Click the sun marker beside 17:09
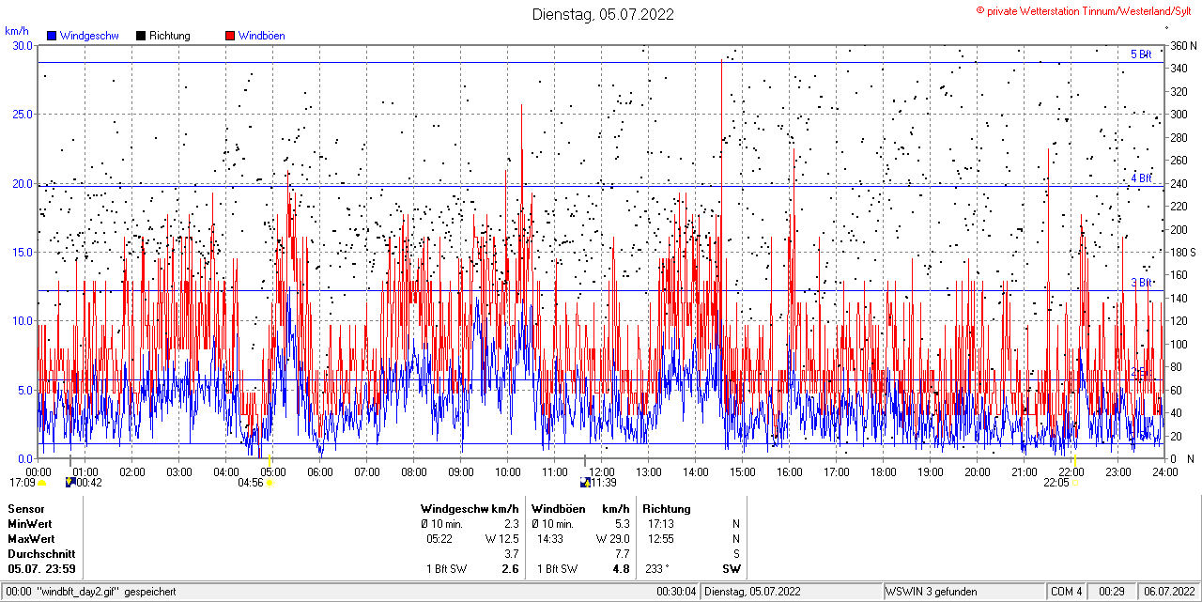1202x602 pixels. [x=41, y=483]
